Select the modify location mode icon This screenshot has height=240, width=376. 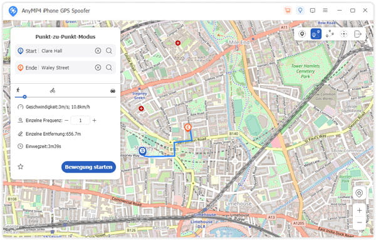[302, 34]
